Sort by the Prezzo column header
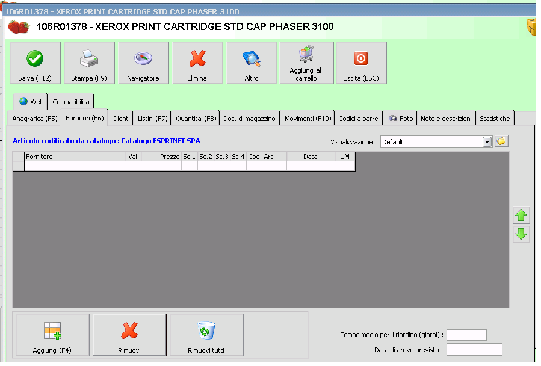This screenshot has width=541, height=366. coord(161,157)
